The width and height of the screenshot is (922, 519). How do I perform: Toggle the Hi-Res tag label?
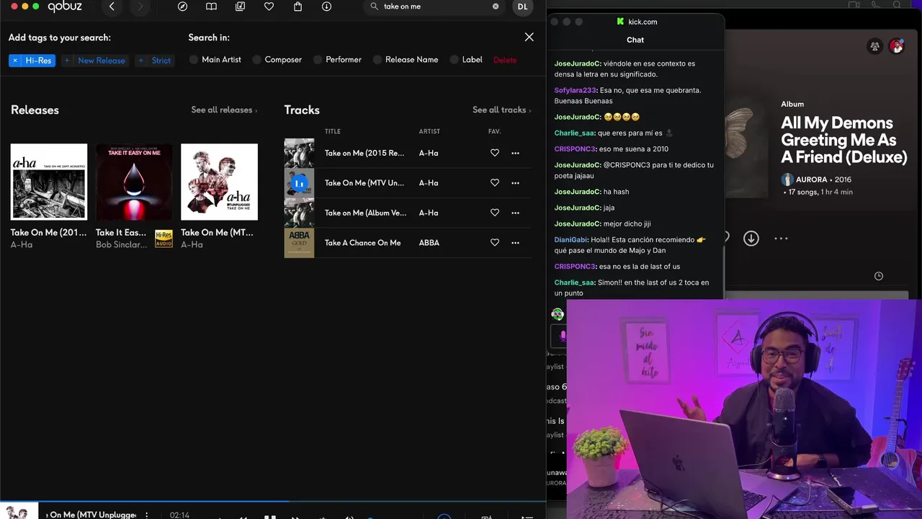click(x=38, y=61)
